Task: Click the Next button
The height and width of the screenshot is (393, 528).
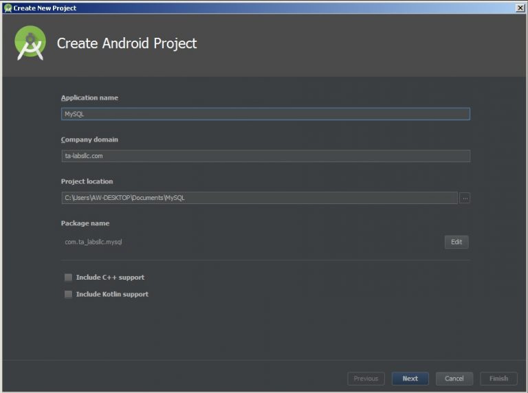Action: (x=410, y=379)
